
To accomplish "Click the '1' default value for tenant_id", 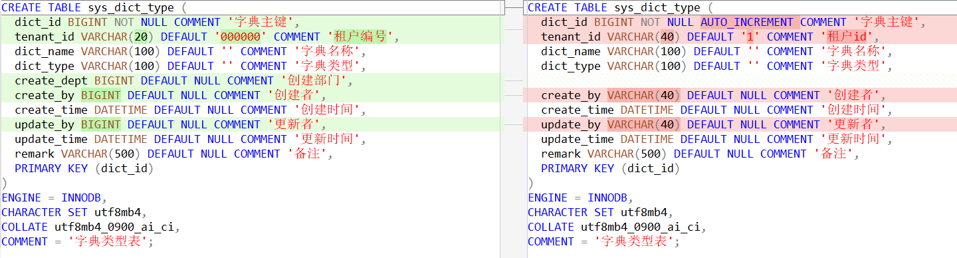I will click(750, 37).
